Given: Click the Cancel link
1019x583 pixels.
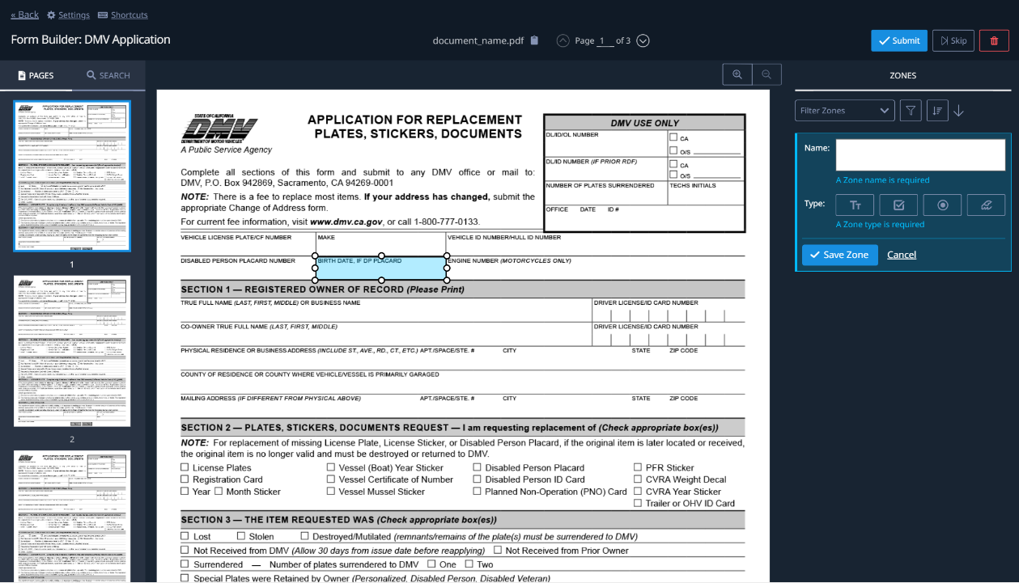Looking at the screenshot, I should tap(902, 255).
